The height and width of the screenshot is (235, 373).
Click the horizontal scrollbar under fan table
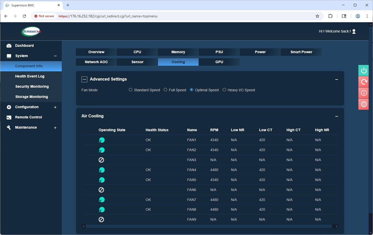click(209, 226)
